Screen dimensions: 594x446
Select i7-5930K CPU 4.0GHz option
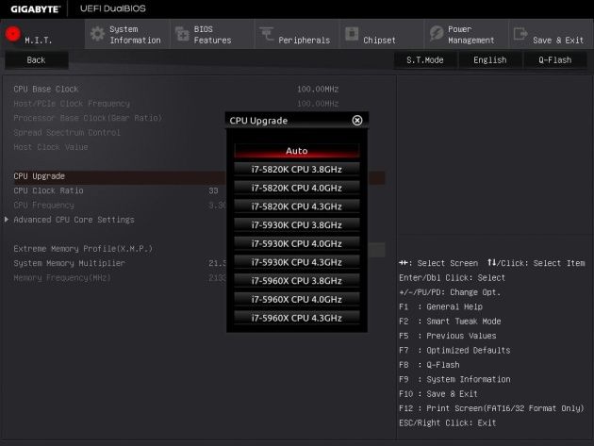(x=297, y=243)
